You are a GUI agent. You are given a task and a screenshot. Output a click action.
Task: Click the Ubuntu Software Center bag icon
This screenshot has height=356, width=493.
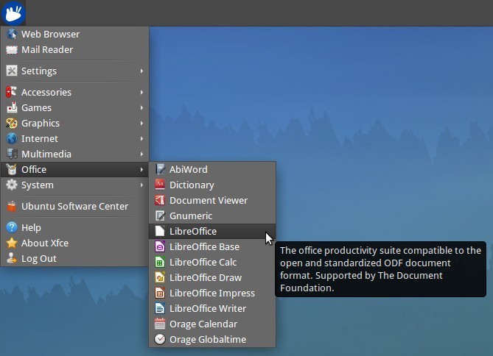click(12, 206)
